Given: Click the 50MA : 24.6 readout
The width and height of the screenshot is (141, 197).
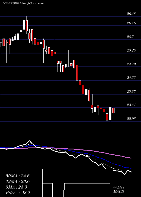Looking at the screenshot, I should tap(17, 176).
